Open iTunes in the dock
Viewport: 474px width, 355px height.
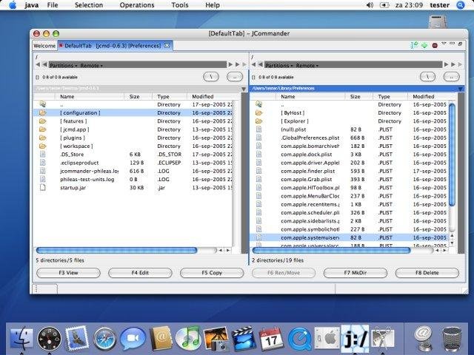point(189,339)
